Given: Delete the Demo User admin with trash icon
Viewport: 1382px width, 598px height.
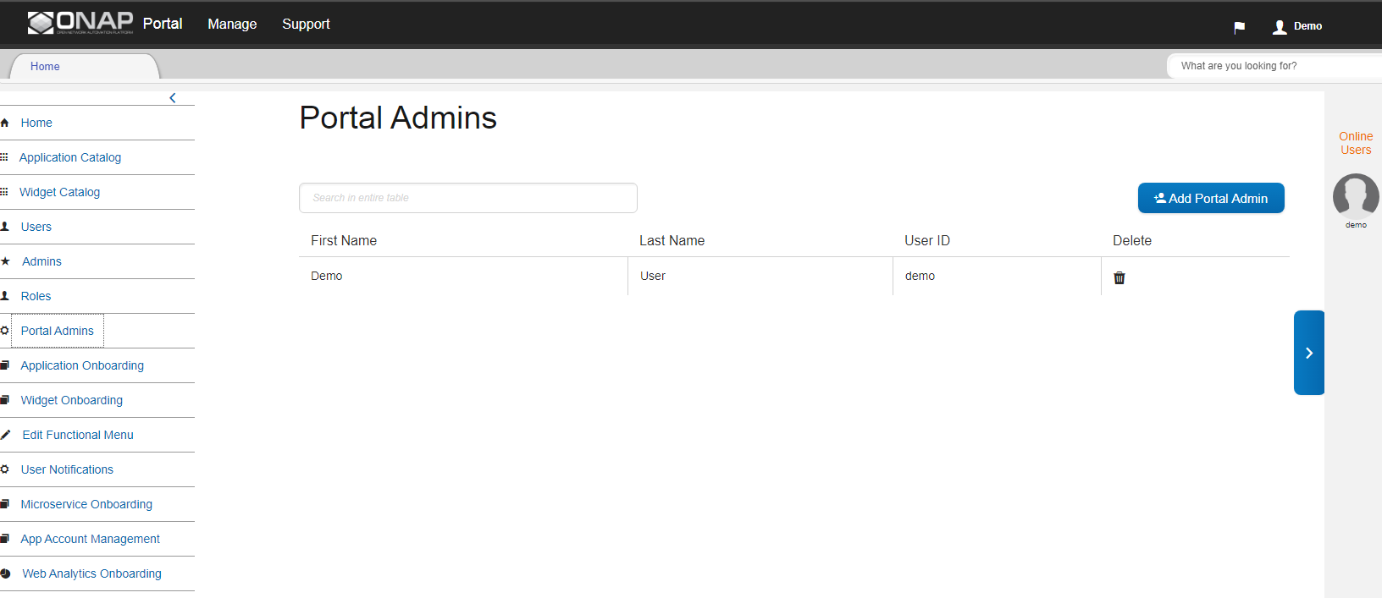Looking at the screenshot, I should (x=1119, y=277).
